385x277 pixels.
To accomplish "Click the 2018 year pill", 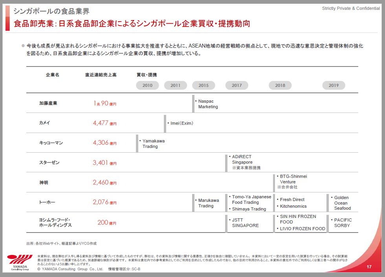I will (x=280, y=85).
